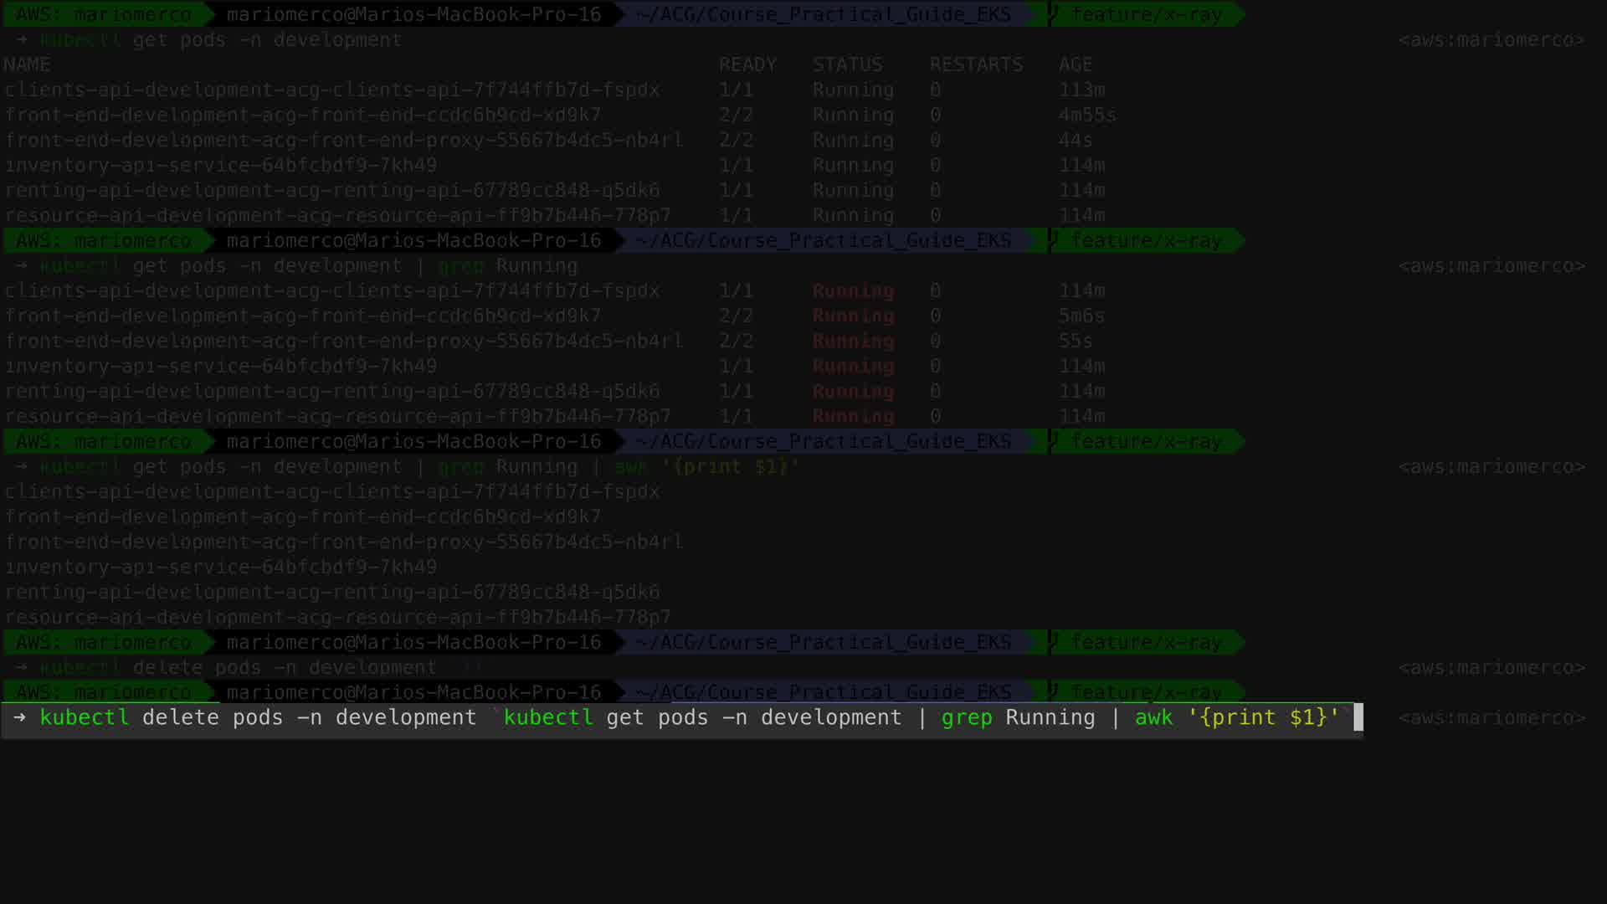This screenshot has height=904, width=1607.
Task: Click the RESTARTS column header
Action: click(x=976, y=65)
